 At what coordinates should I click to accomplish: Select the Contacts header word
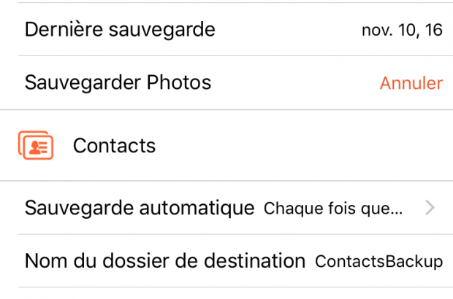coord(114,146)
